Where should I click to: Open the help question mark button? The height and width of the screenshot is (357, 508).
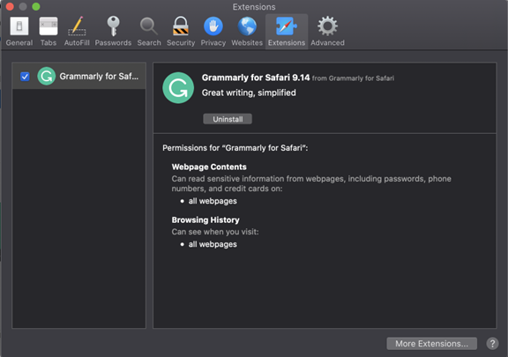(x=492, y=344)
